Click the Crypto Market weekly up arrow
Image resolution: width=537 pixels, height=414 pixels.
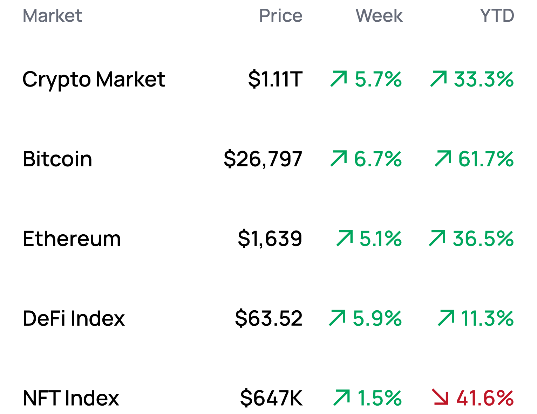pos(339,79)
